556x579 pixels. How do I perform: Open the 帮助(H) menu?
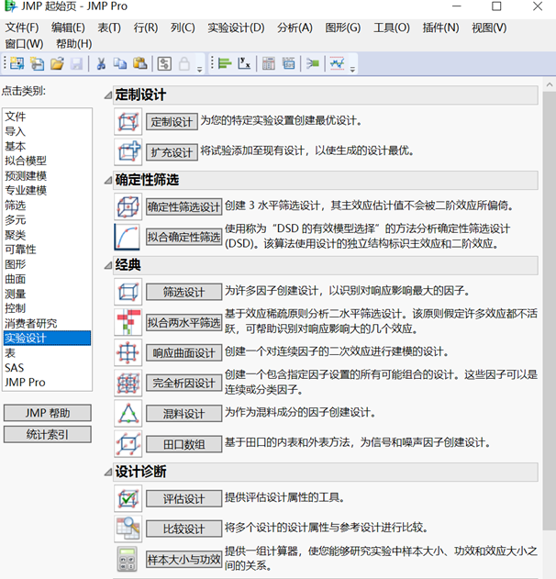pyautogui.click(x=73, y=44)
